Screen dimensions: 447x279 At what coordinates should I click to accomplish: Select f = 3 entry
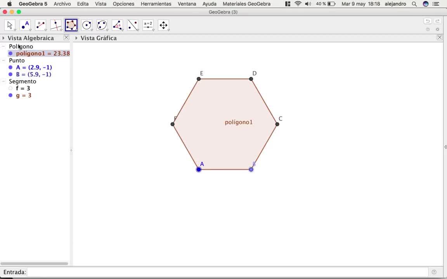23,88
